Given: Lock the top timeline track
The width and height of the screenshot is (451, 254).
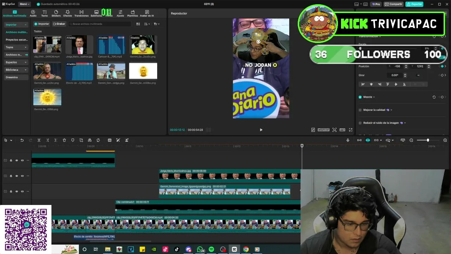Looking at the screenshot, I should 11,160.
